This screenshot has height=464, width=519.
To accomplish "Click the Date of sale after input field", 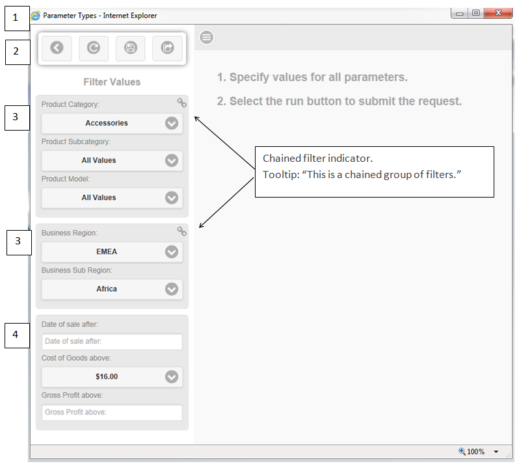I will point(112,341).
